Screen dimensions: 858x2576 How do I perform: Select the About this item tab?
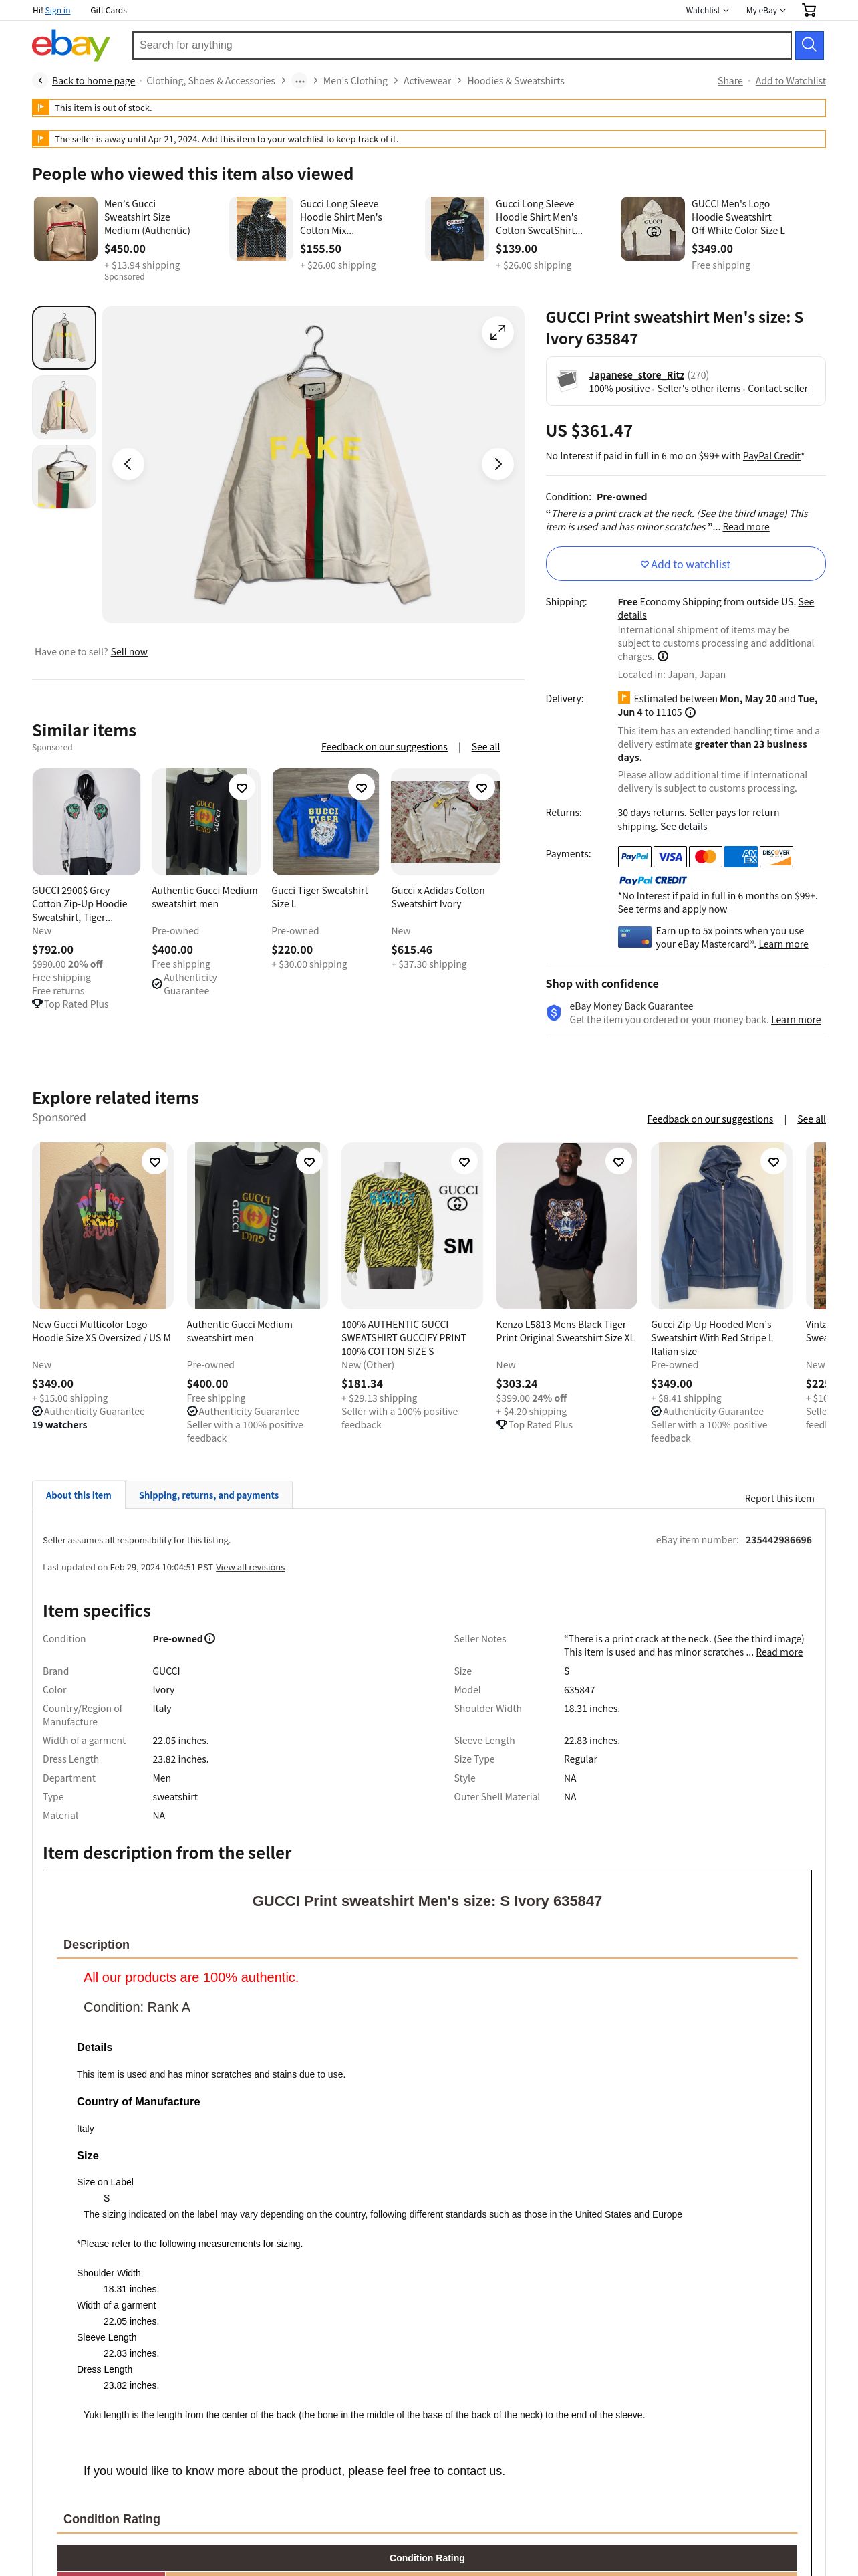[x=79, y=1495]
